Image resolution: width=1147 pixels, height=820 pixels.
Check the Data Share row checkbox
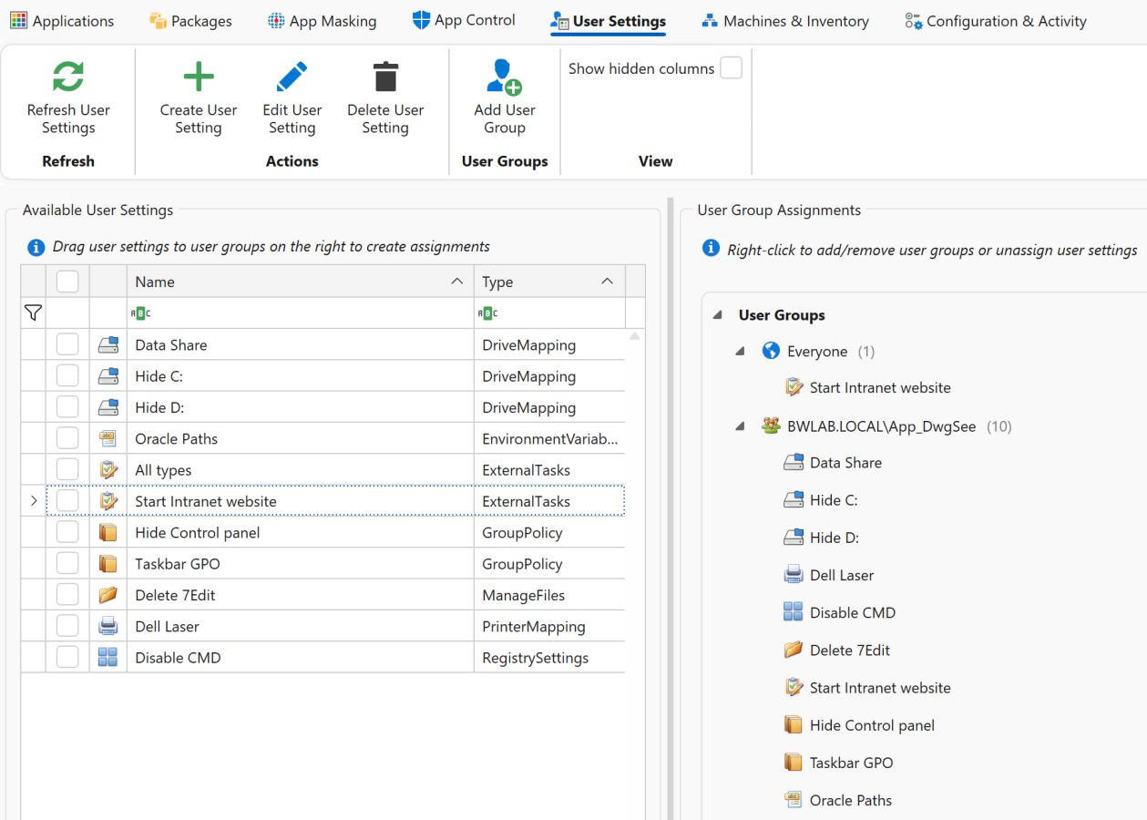(67, 344)
